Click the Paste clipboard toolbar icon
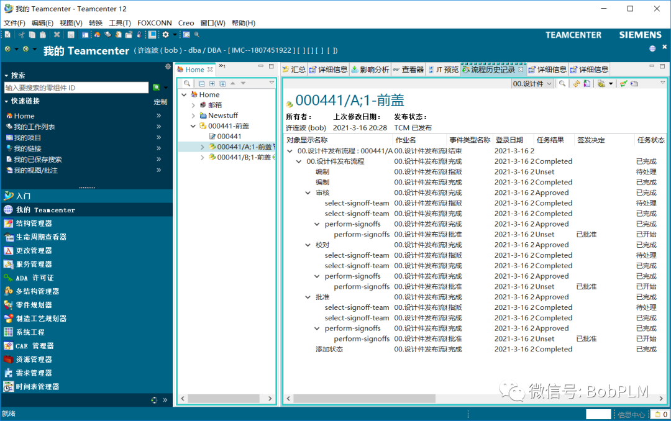 pos(43,35)
